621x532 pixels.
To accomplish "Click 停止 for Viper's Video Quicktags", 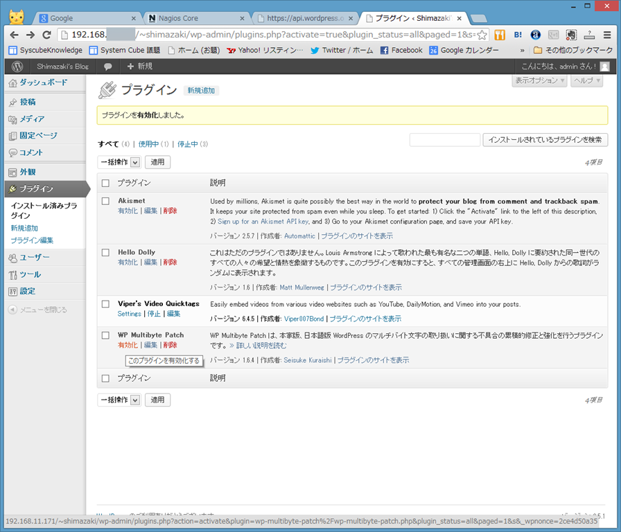I will (154, 314).
